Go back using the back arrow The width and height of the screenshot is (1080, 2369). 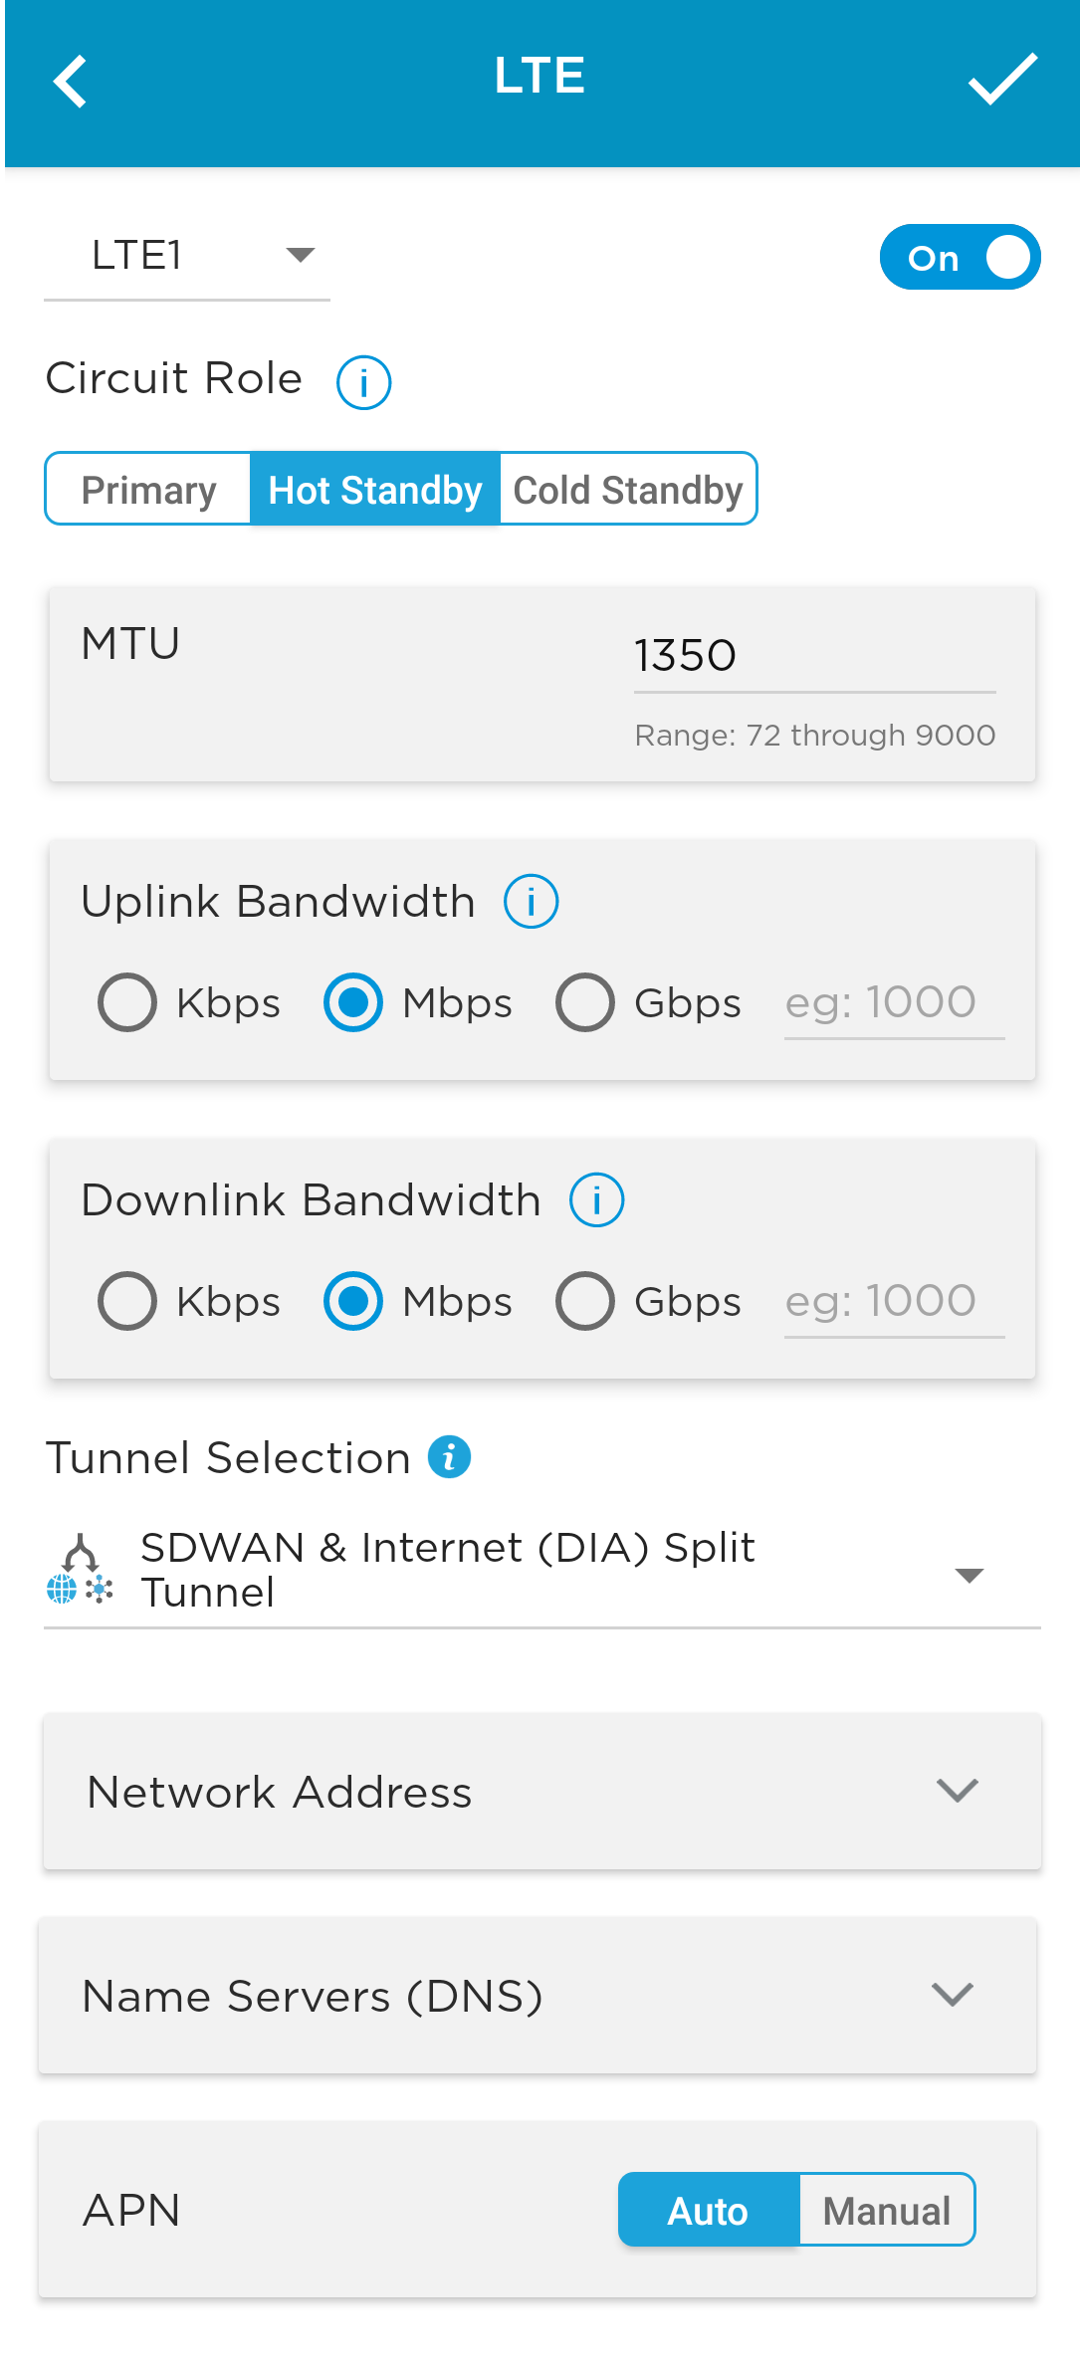click(71, 81)
